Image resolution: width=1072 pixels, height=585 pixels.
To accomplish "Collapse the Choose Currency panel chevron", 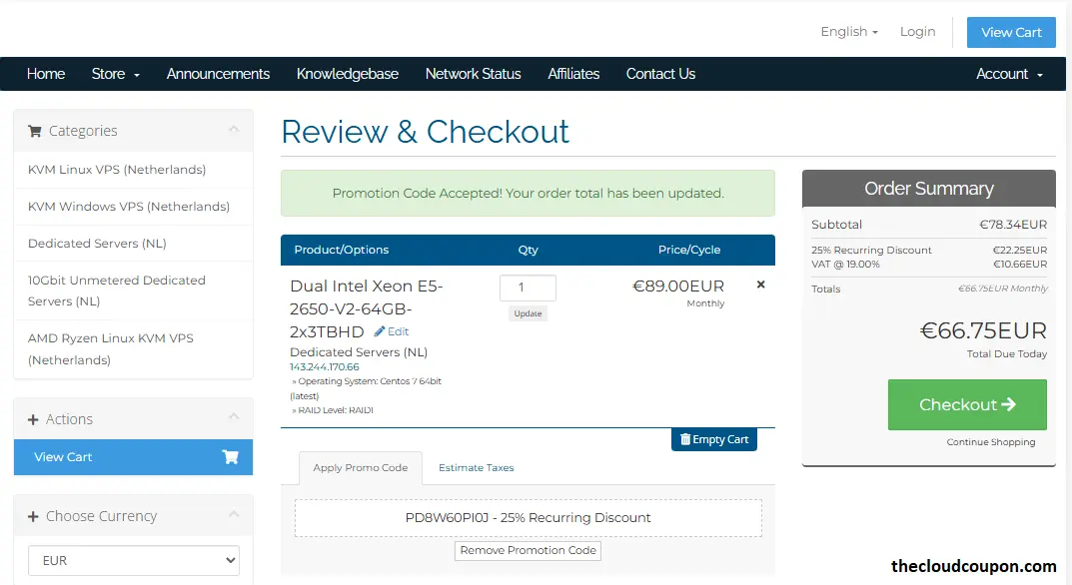I will (234, 515).
